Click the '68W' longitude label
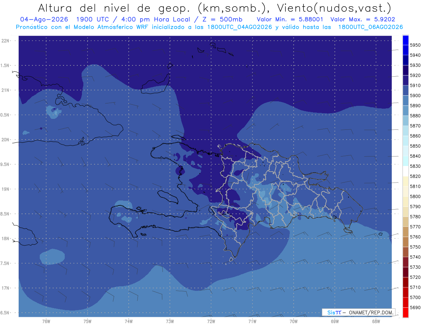 [x=376, y=321]
